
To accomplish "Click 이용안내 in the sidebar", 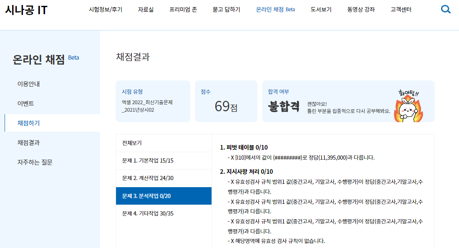I will coord(28,84).
